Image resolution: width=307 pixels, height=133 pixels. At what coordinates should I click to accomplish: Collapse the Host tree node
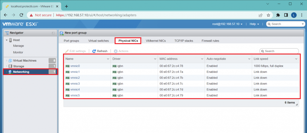coord(7,40)
